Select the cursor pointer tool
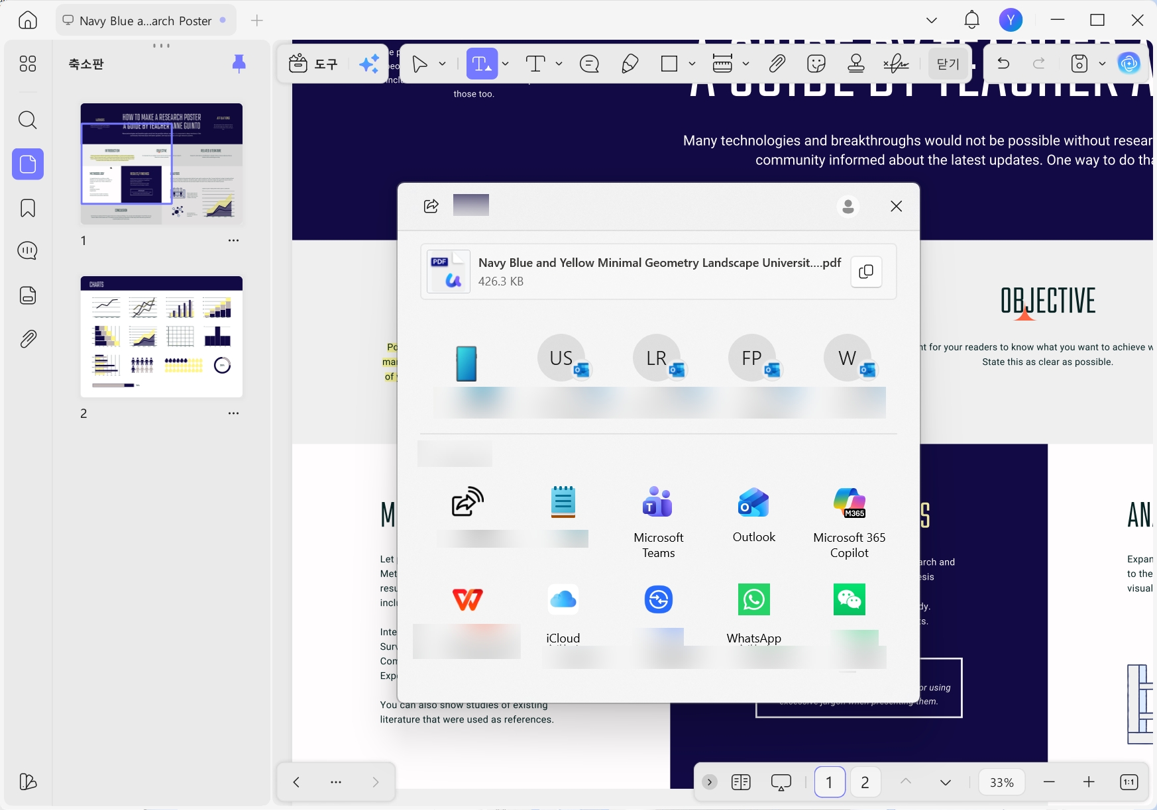 419,64
